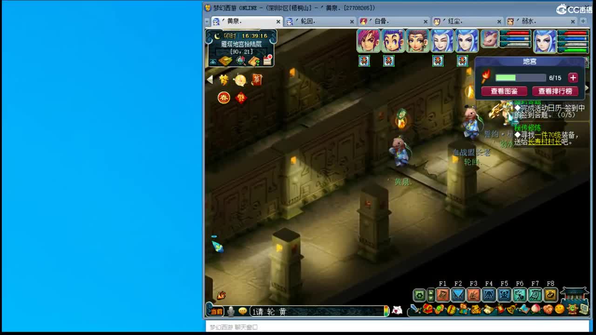Click the chat input field

point(317,311)
